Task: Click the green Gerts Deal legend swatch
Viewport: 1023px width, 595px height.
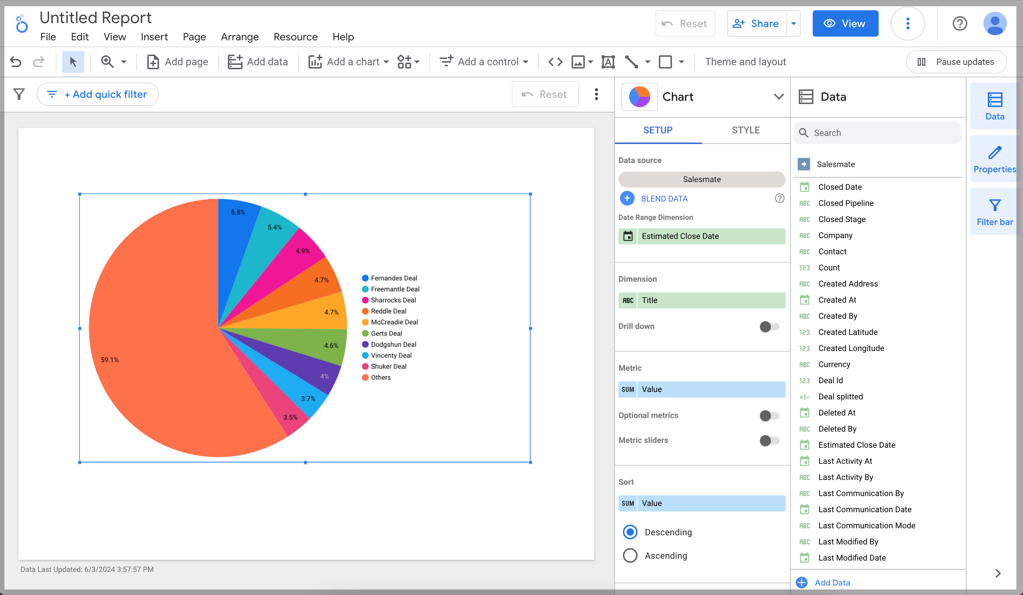Action: [365, 333]
